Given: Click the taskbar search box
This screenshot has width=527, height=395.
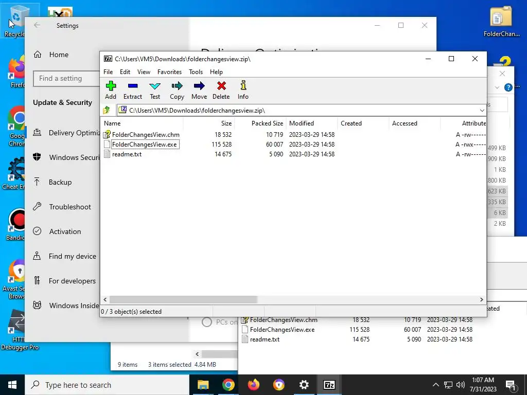Looking at the screenshot, I should [x=107, y=385].
